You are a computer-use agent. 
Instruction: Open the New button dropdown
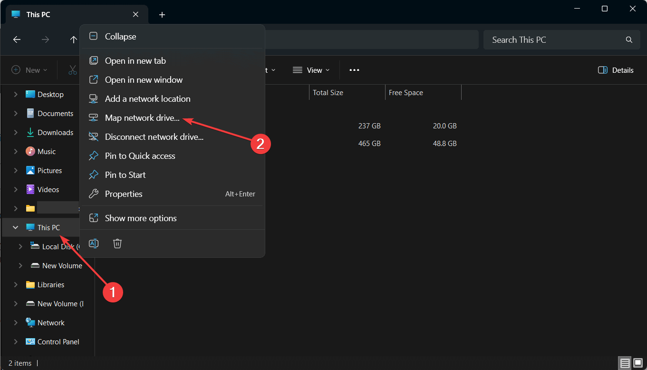(x=29, y=70)
